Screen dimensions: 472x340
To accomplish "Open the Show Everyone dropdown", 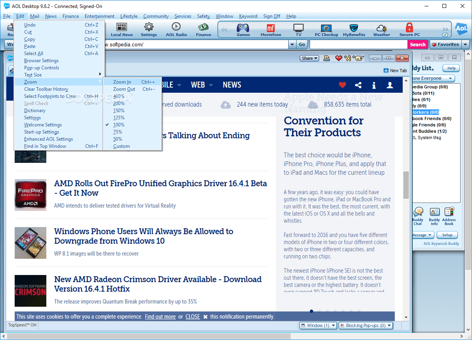I will (433, 78).
